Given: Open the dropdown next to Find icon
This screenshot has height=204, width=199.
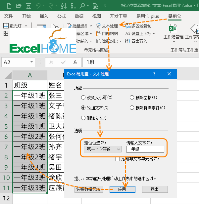Looking at the screenshot, I should 88,6.
